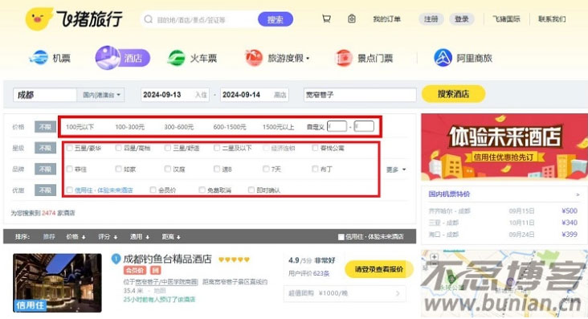Click the 登录 login button

click(462, 18)
